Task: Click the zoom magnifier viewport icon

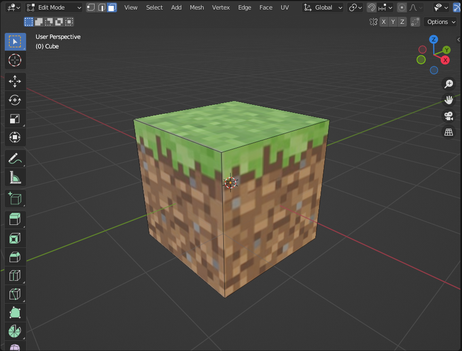Action: 449,84
